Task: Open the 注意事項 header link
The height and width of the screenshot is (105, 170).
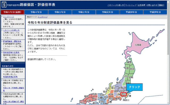Action: (x=141, y=5)
